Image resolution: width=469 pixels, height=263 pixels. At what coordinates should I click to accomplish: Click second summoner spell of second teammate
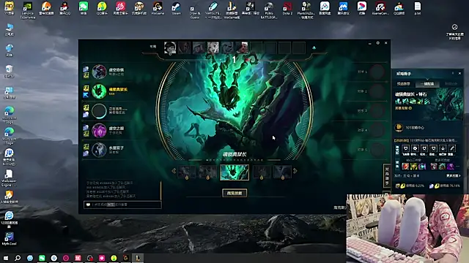pyautogui.click(x=86, y=95)
